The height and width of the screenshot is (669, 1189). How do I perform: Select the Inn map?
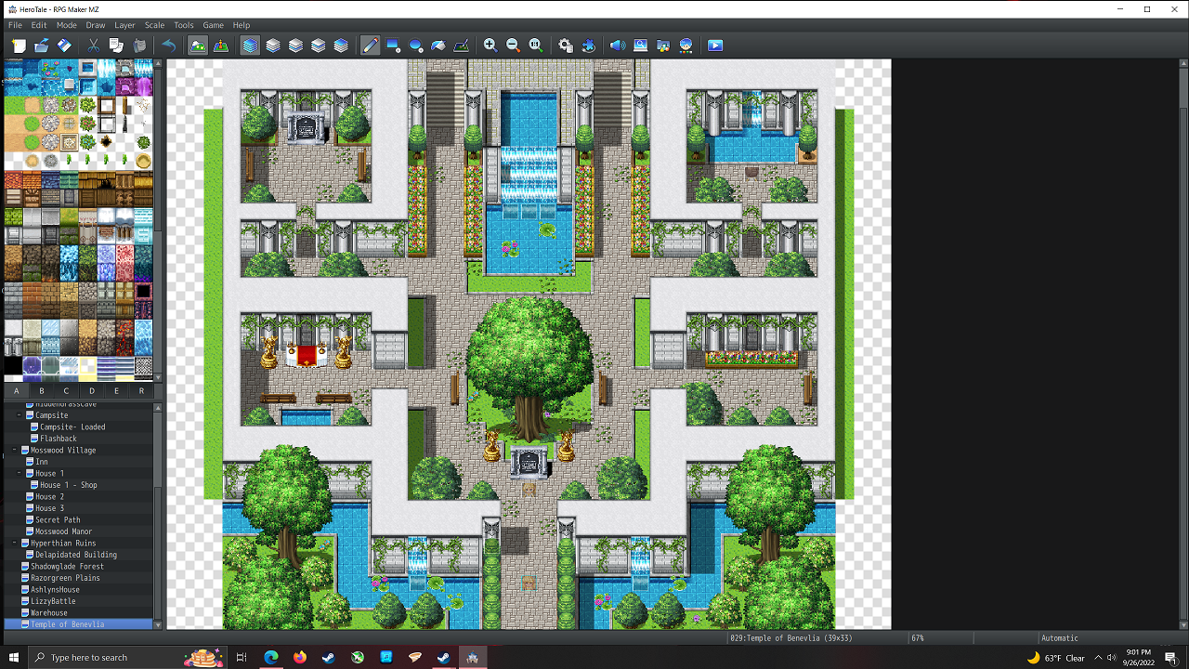[x=42, y=462]
